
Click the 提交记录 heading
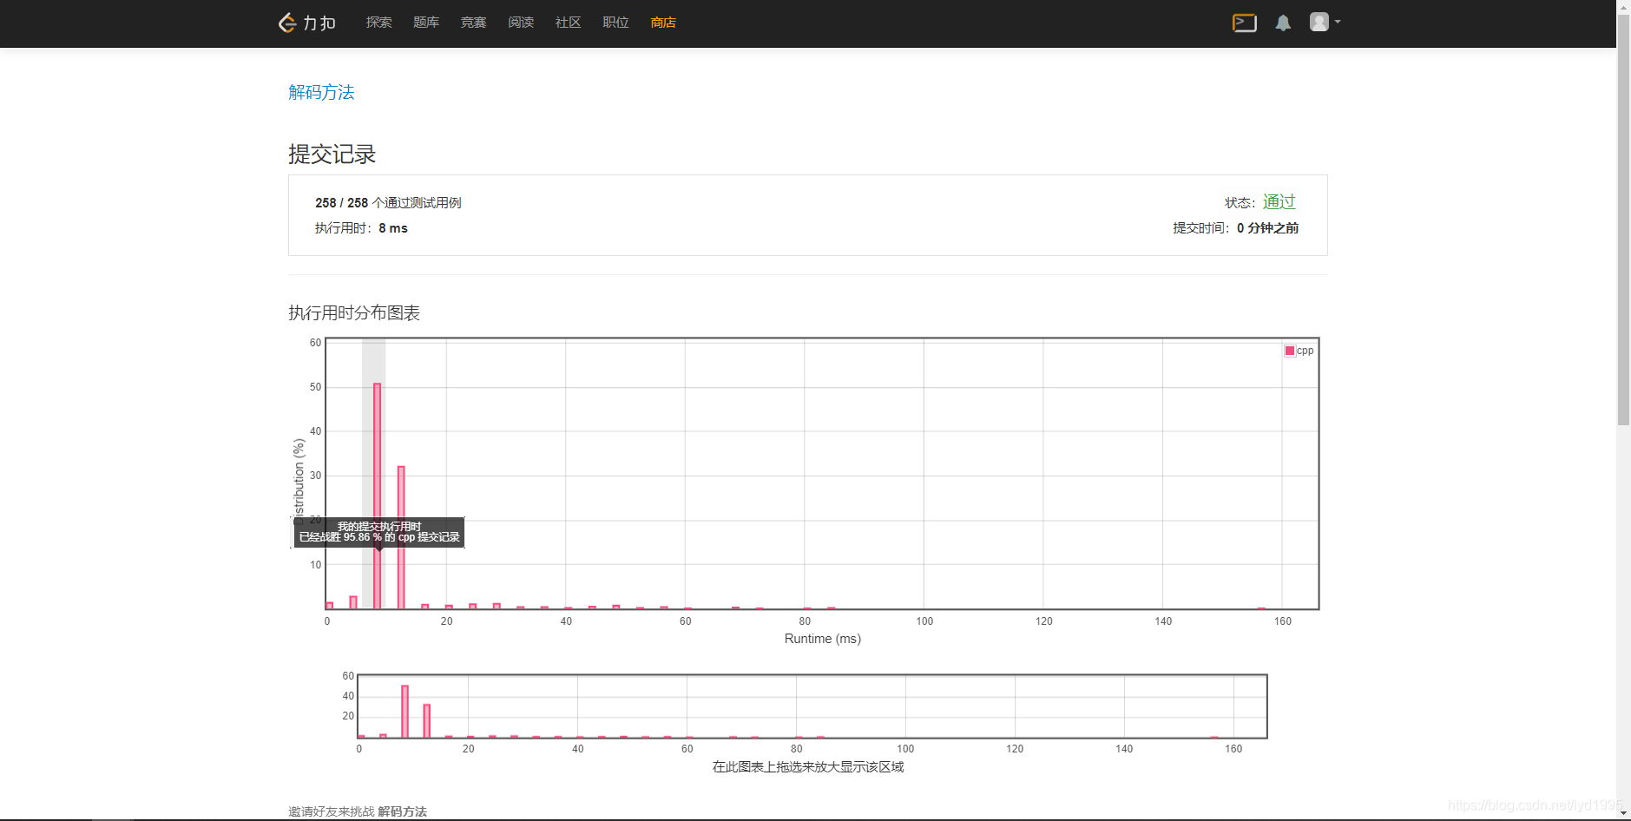click(x=332, y=154)
